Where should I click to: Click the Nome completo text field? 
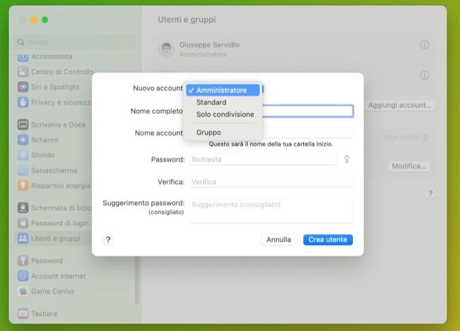(308, 111)
